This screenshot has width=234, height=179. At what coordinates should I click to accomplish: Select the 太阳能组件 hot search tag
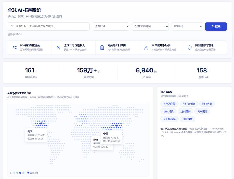[169, 119]
